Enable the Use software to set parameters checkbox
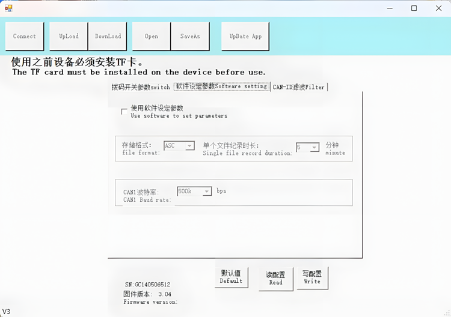Viewport: 451px width, 317px height. (x=124, y=112)
